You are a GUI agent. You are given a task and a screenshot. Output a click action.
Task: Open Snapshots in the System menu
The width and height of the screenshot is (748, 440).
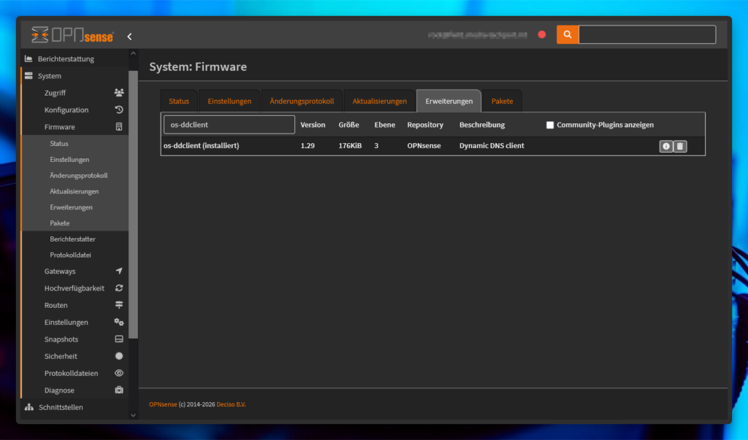pyautogui.click(x=61, y=339)
